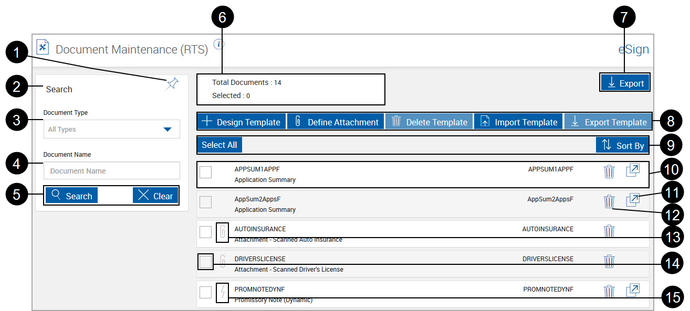Pin the Search panel
The height and width of the screenshot is (311, 690).
172,83
